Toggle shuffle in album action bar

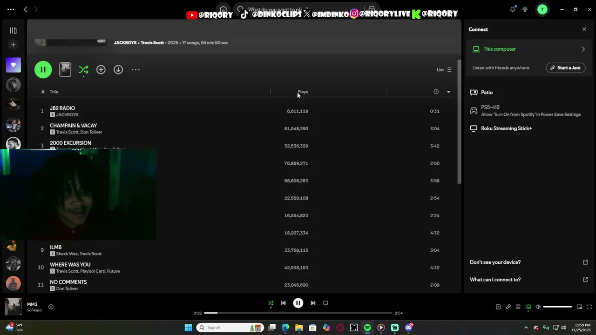83,70
